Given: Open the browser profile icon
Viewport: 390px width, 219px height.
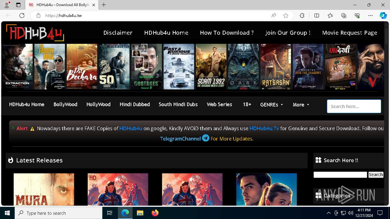Looking at the screenshot, I should pyautogui.click(x=7, y=5).
